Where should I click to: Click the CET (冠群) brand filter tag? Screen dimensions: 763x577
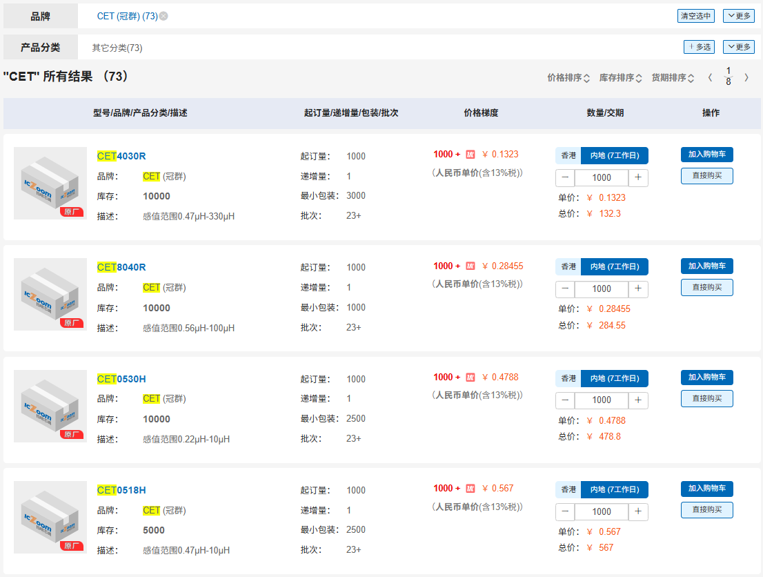127,16
